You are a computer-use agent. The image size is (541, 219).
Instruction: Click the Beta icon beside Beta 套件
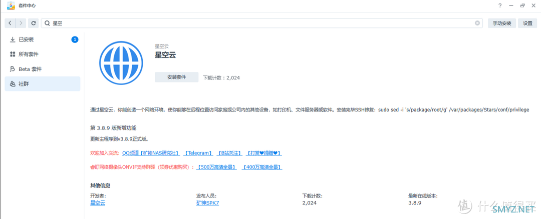point(13,69)
